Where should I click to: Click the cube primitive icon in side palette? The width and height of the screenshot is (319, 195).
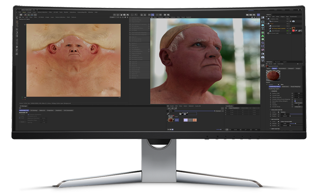(x=263, y=25)
